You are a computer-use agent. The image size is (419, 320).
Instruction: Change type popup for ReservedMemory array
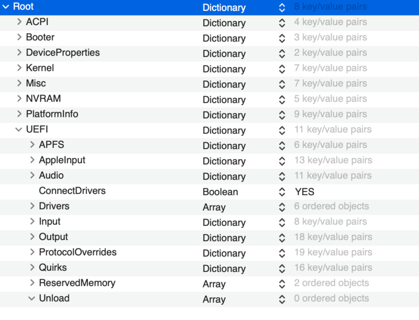(282, 283)
